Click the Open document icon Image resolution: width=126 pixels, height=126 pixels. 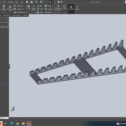coord(32,2)
